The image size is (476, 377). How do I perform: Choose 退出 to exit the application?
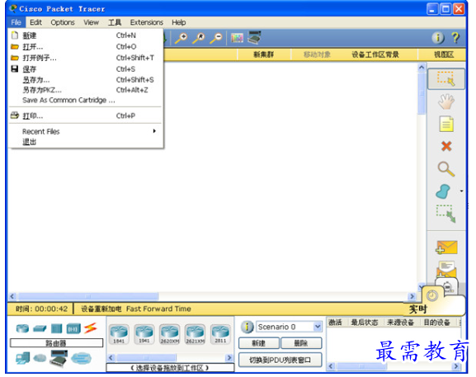coord(86,142)
